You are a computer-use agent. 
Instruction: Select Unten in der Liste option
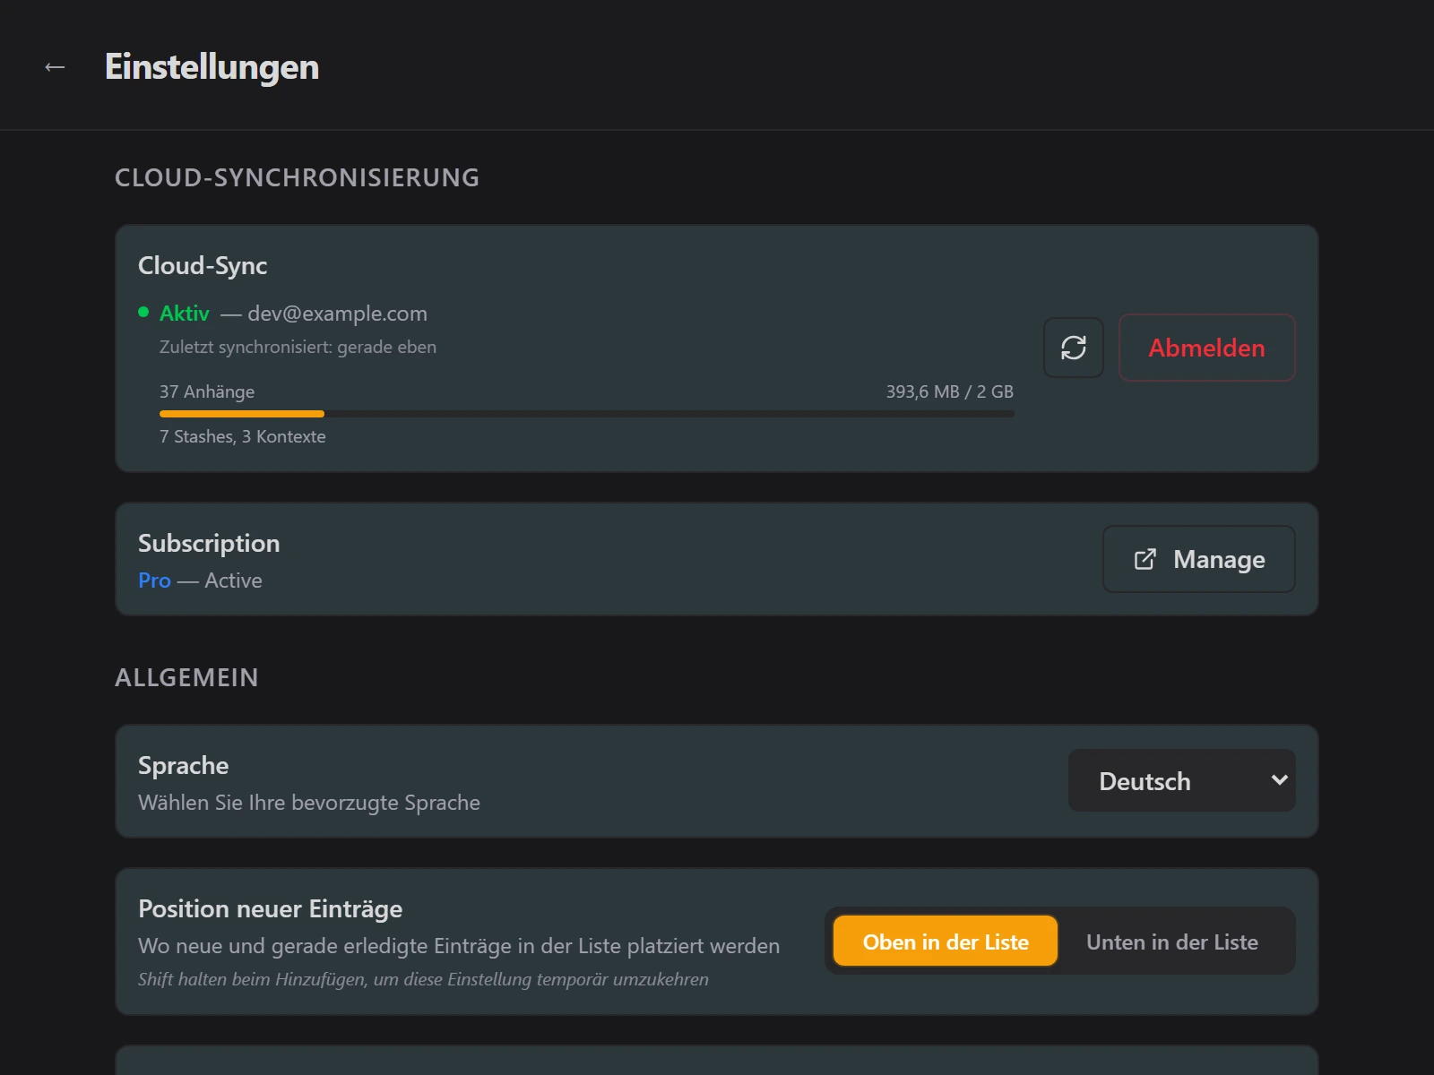pos(1172,942)
